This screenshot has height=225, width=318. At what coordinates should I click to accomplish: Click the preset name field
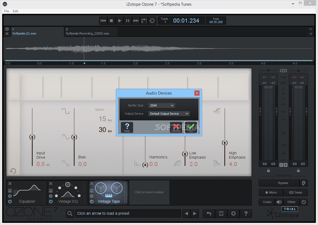pyautogui.click(x=128, y=214)
